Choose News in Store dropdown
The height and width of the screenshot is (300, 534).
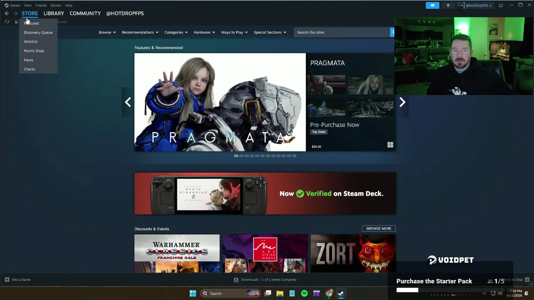(x=38, y=60)
